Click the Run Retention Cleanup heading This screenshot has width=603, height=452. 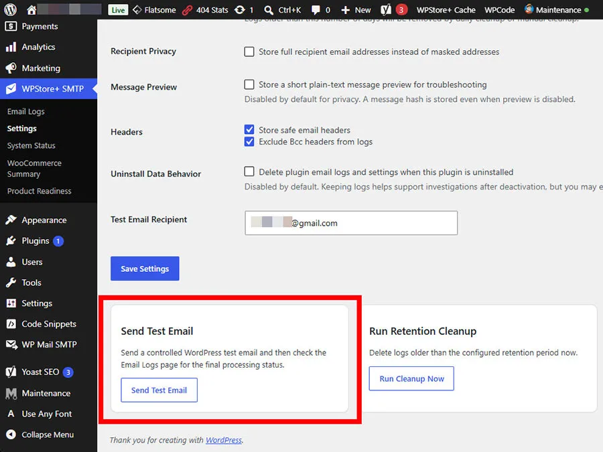(x=423, y=331)
